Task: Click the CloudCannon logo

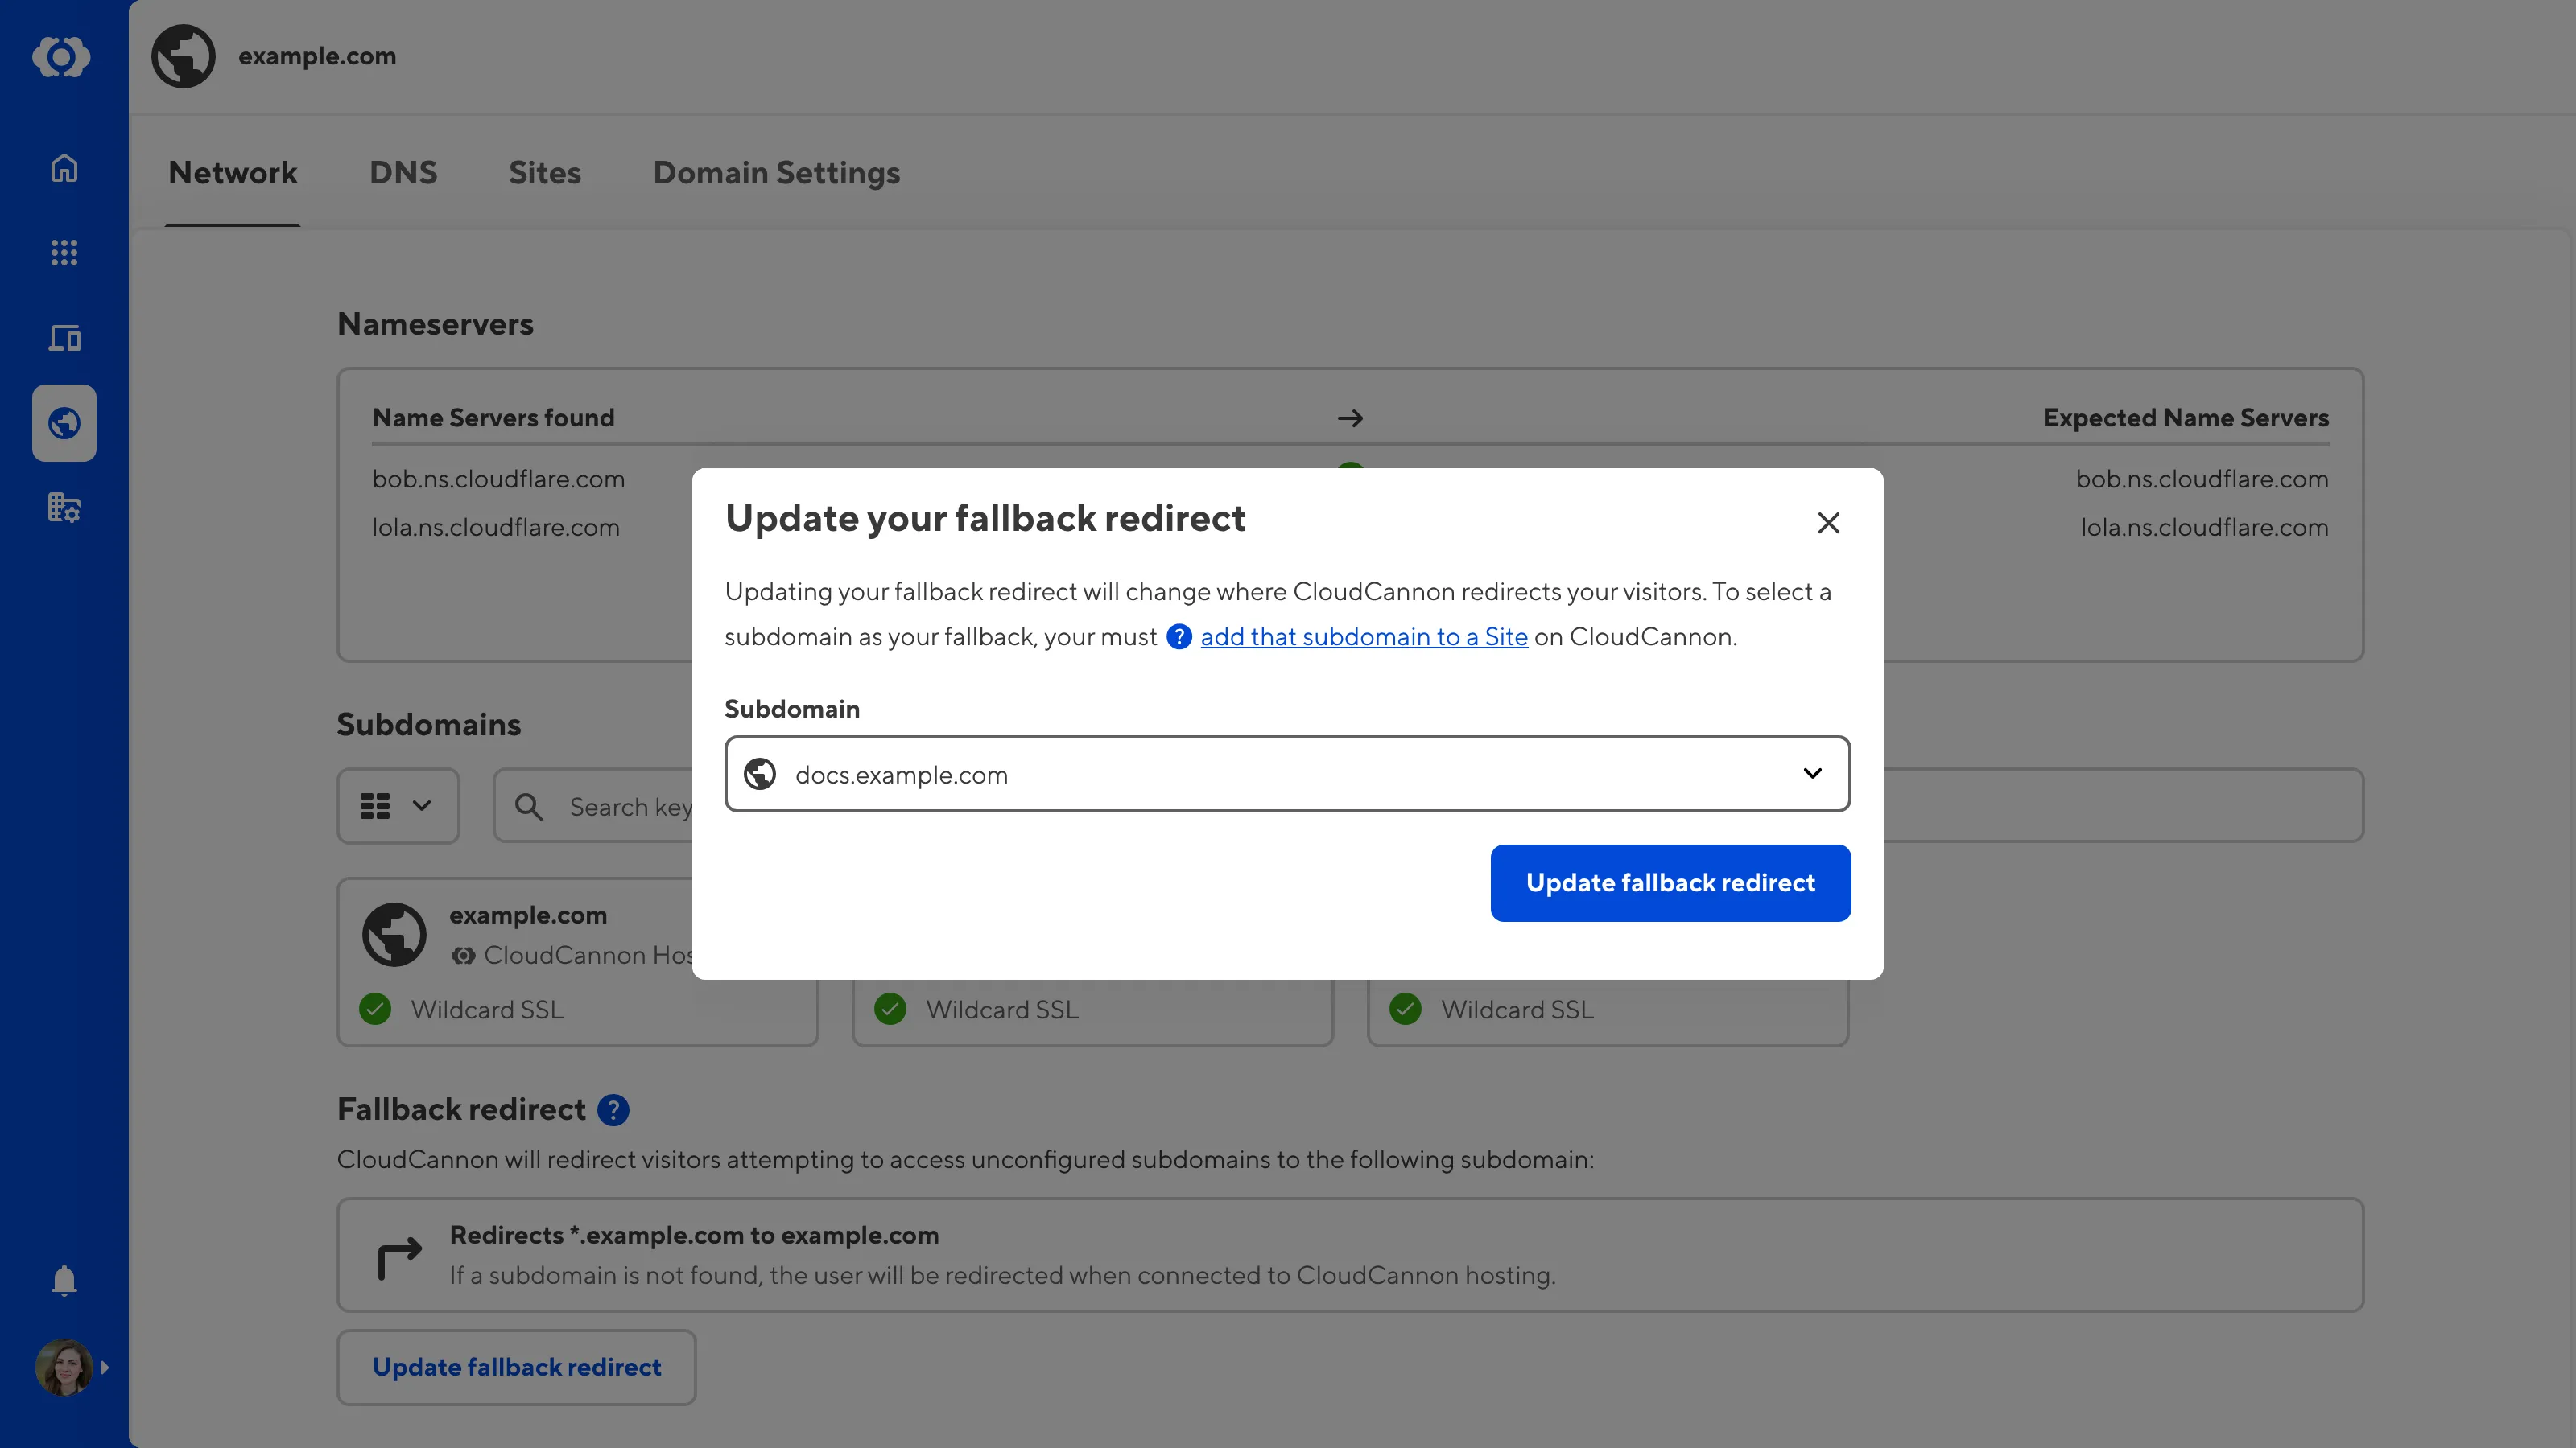Action: [63, 57]
